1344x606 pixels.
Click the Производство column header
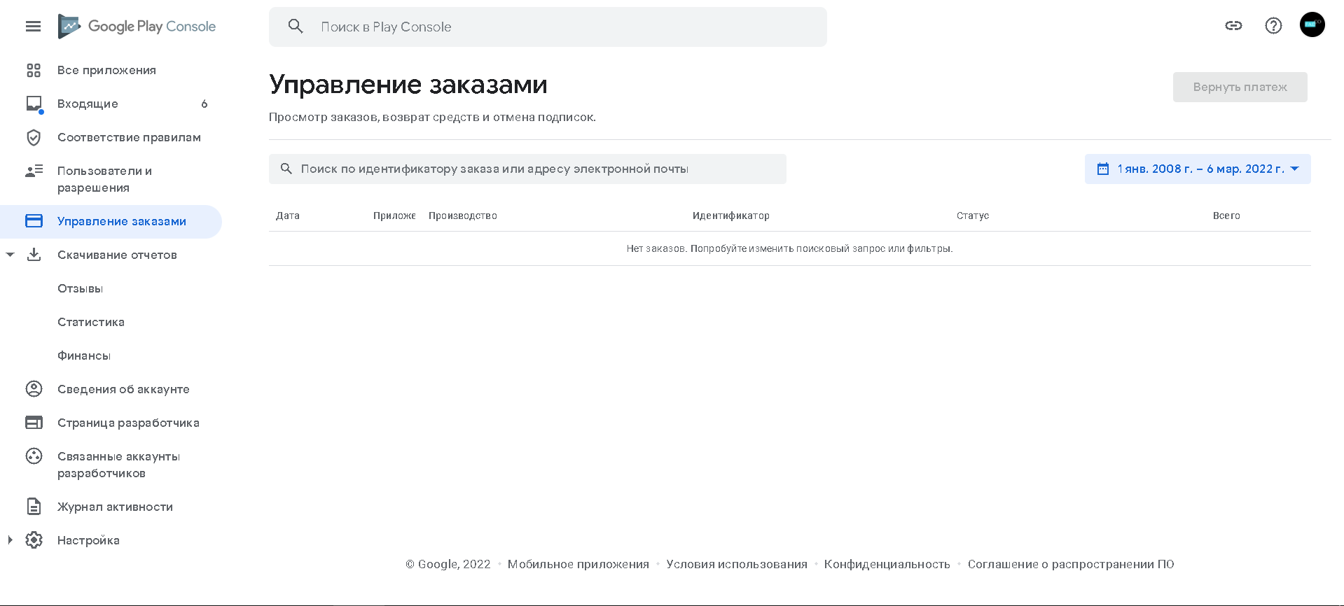(x=463, y=216)
